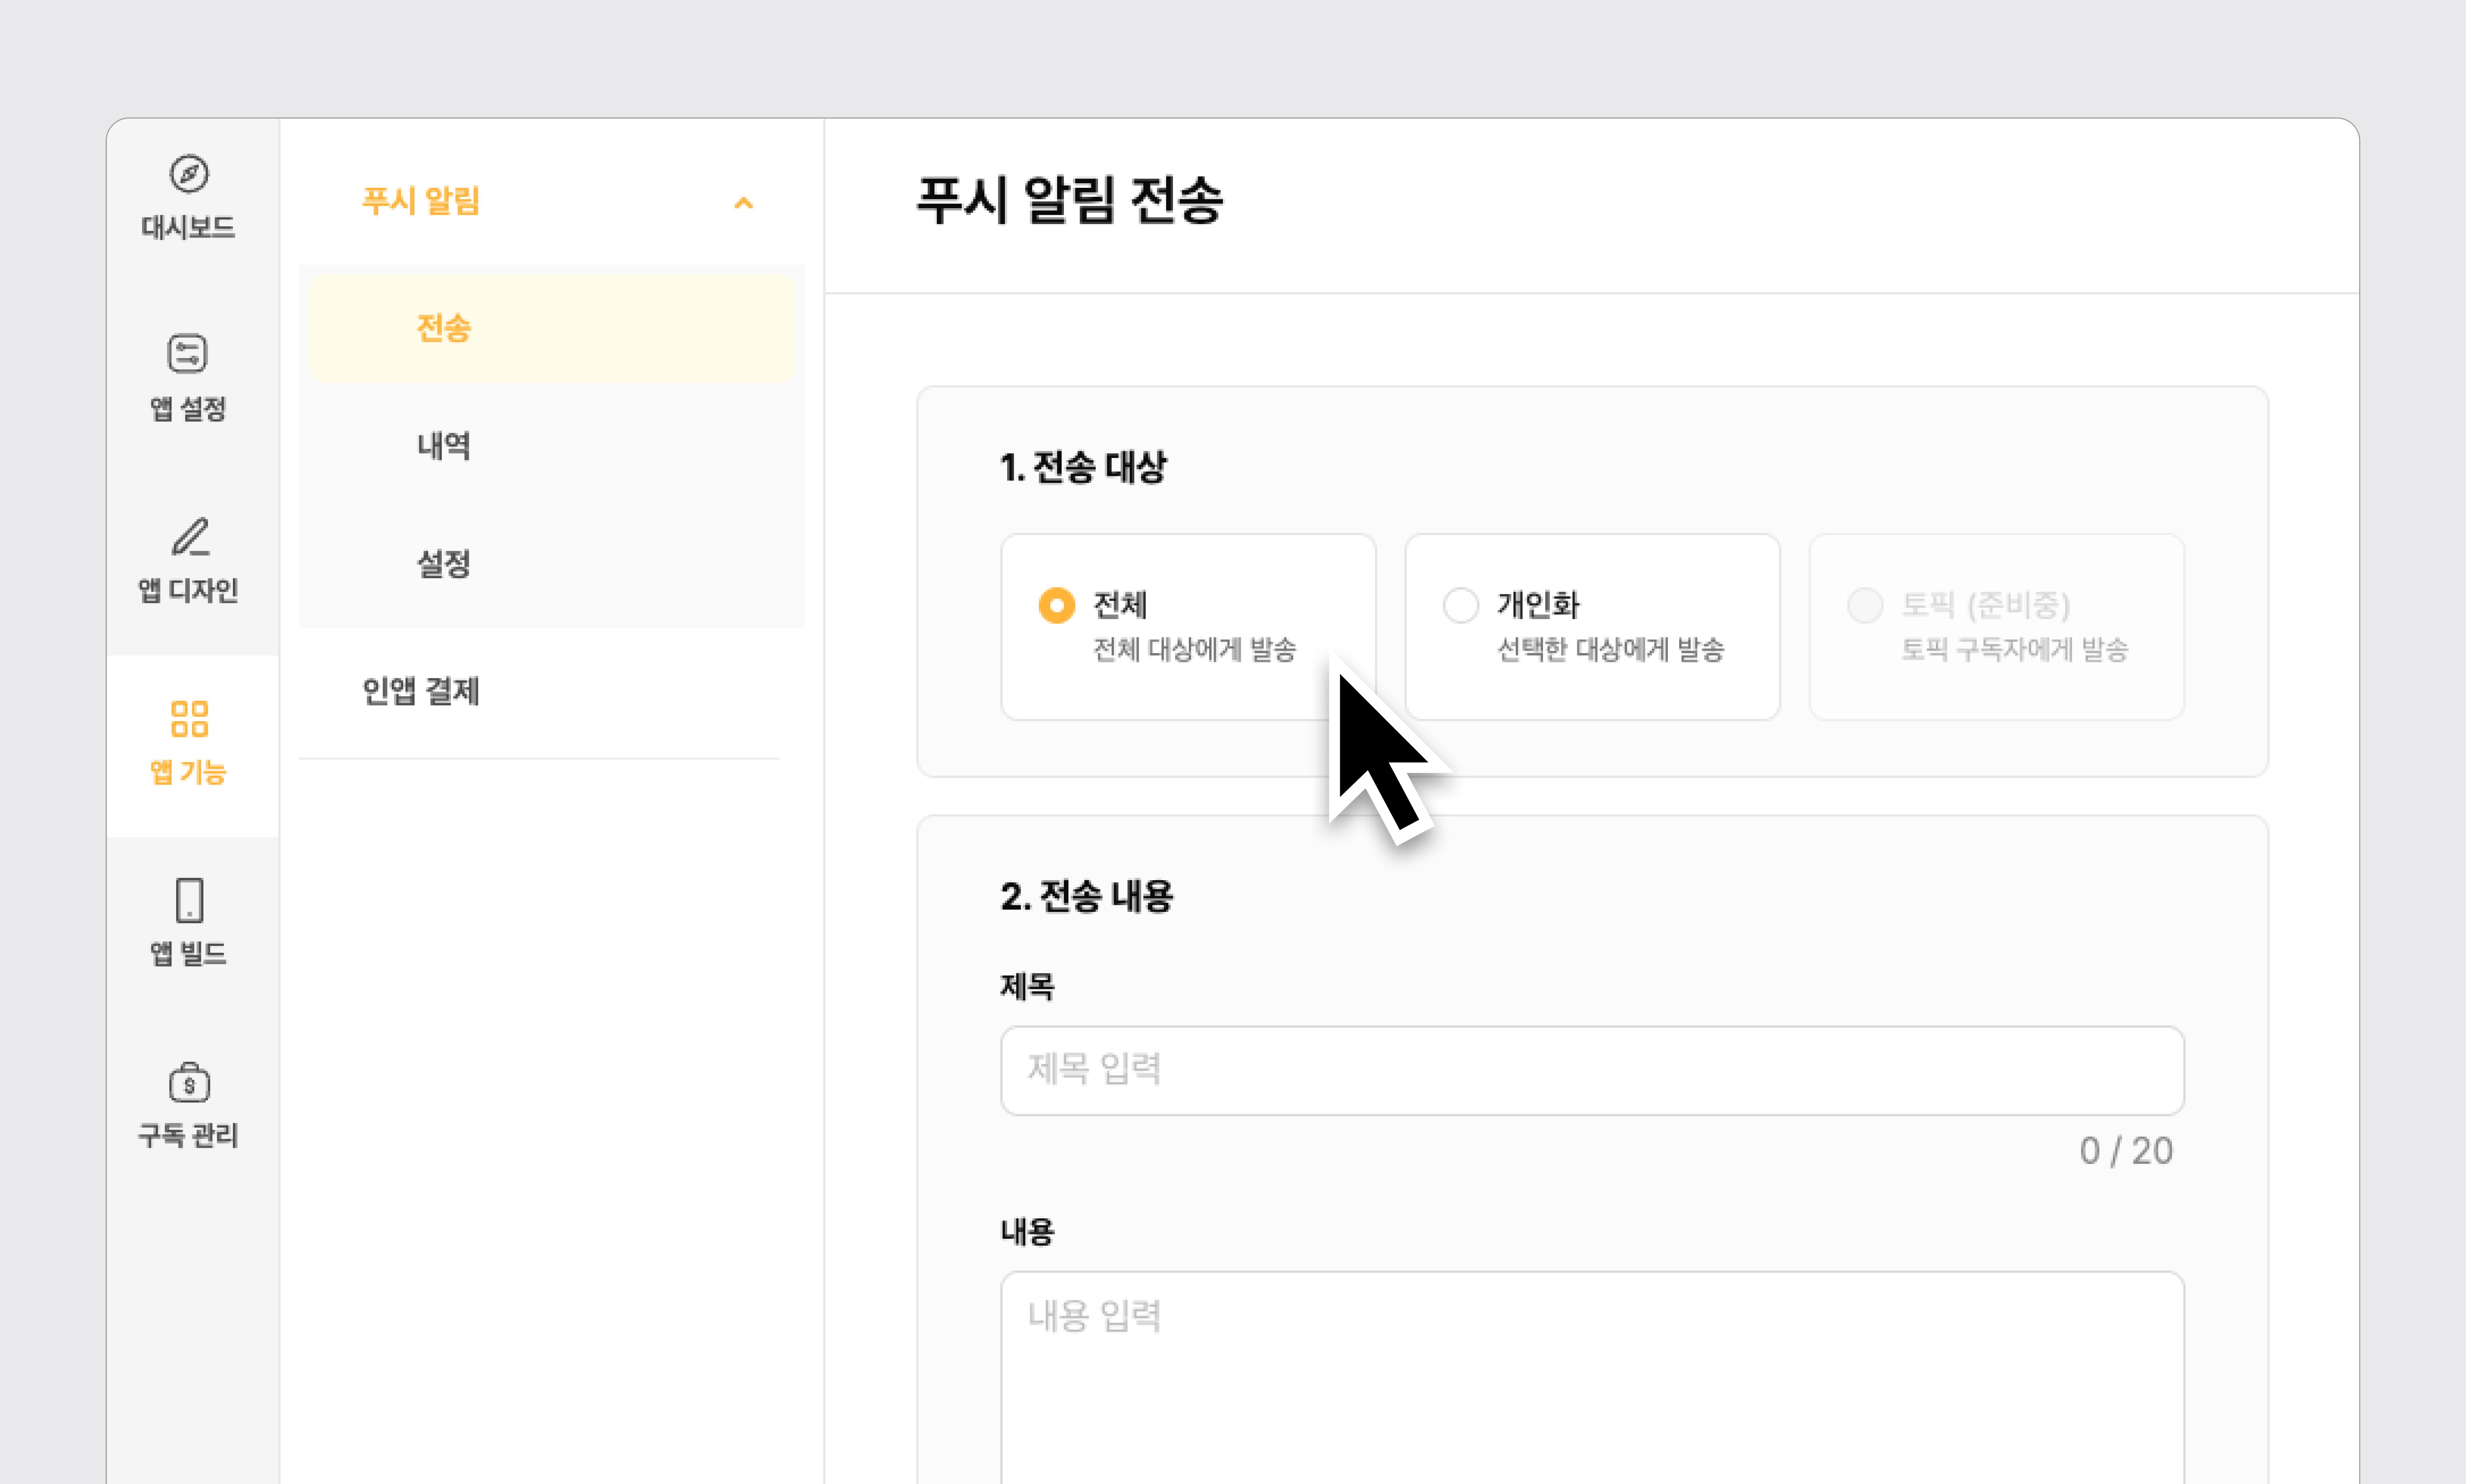Screen dimensions: 2466x1484
Task: Go to 구독 관리 money bag icon
Action: click(189, 1083)
